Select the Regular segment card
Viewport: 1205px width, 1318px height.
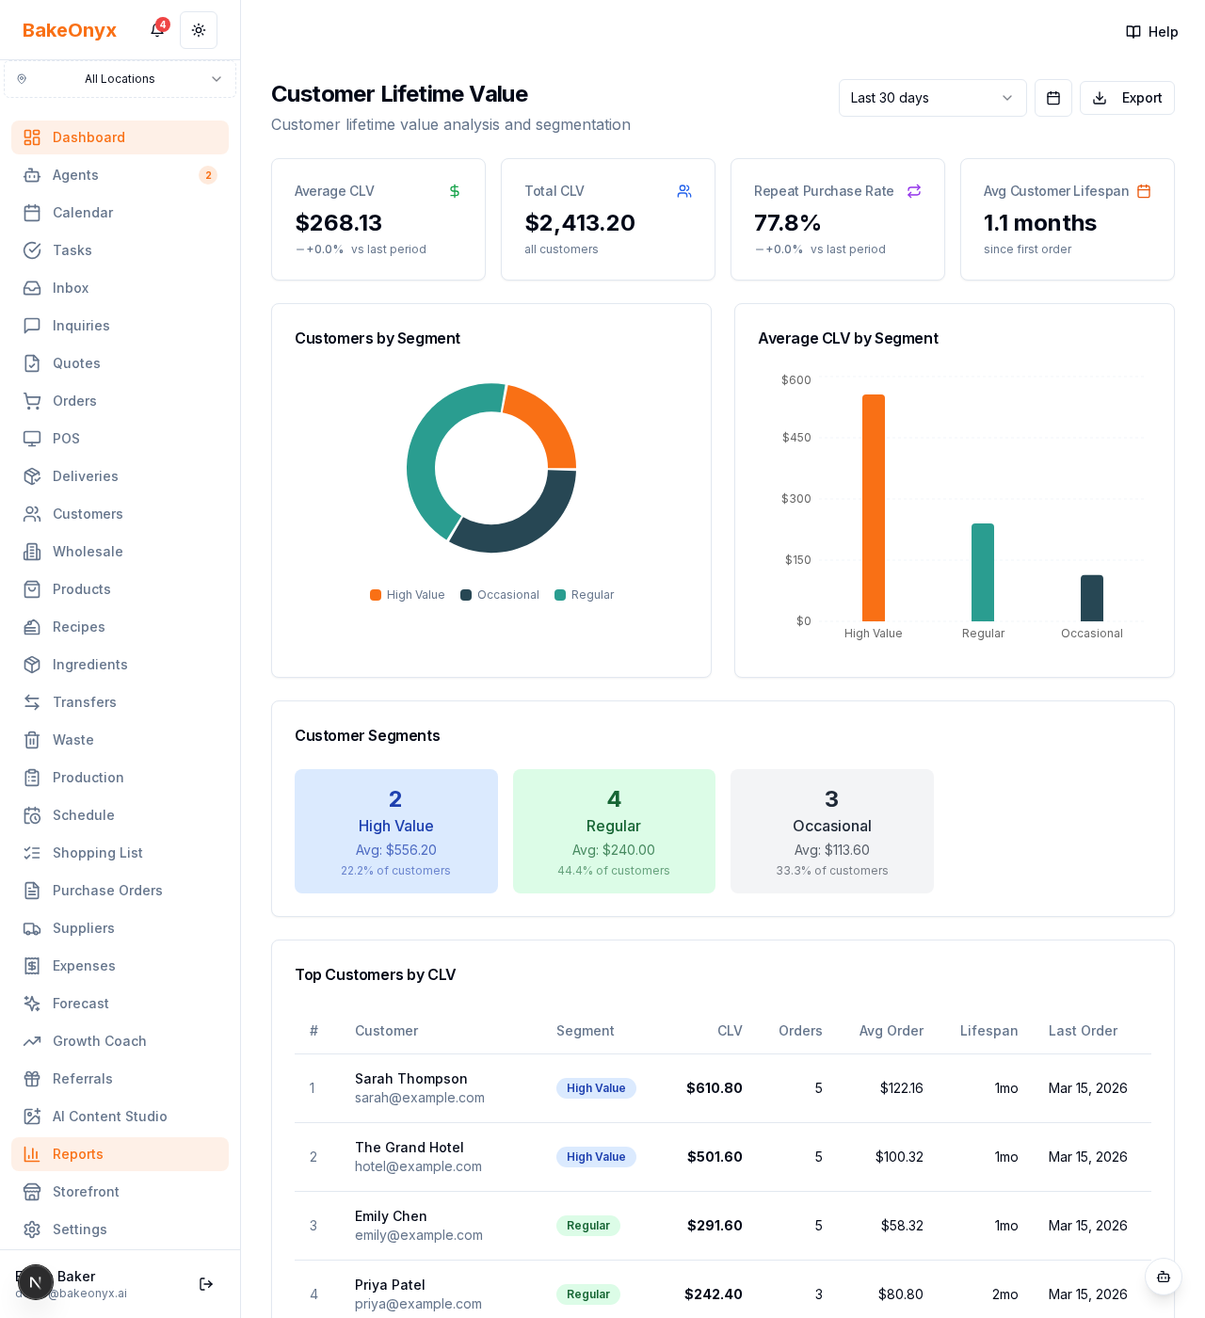coord(614,831)
